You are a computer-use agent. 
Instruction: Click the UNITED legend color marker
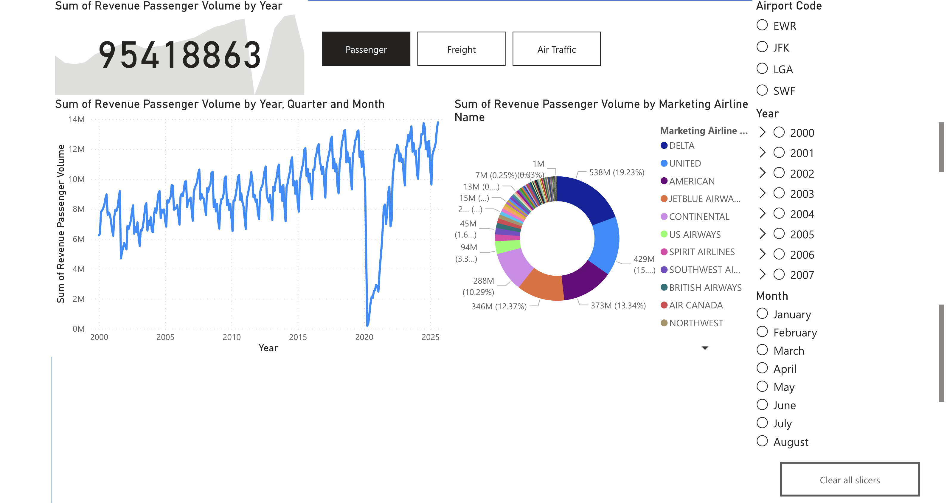pos(664,163)
